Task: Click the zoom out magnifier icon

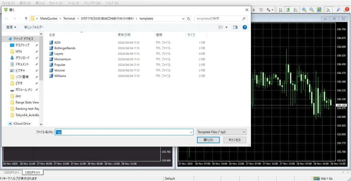Action: coord(312,10)
